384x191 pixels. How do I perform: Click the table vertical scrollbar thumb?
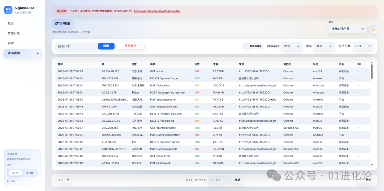[x=372, y=71]
